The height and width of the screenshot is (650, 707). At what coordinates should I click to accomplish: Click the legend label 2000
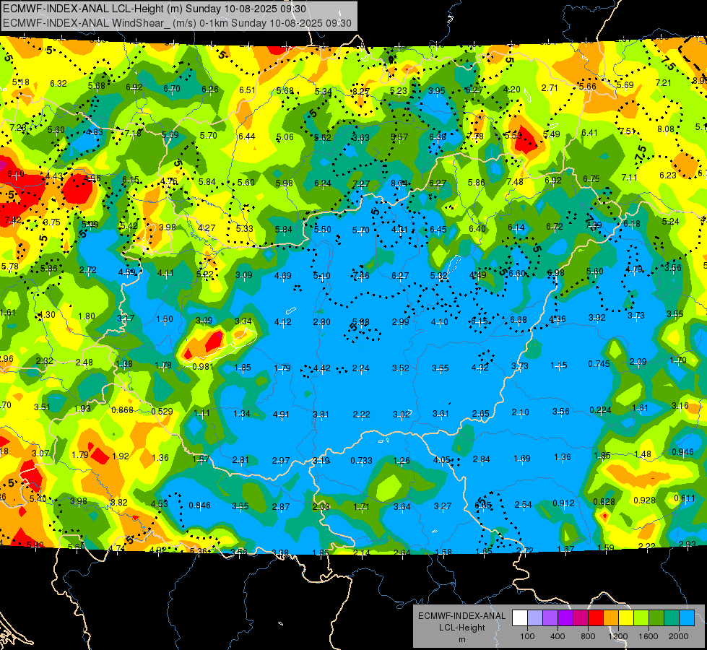tap(679, 636)
